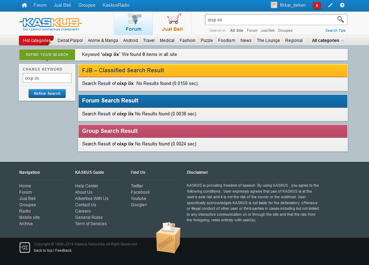Click the fikkar_beken avatar thumbnail
The width and height of the screenshot is (369, 265).
tap(274, 5)
